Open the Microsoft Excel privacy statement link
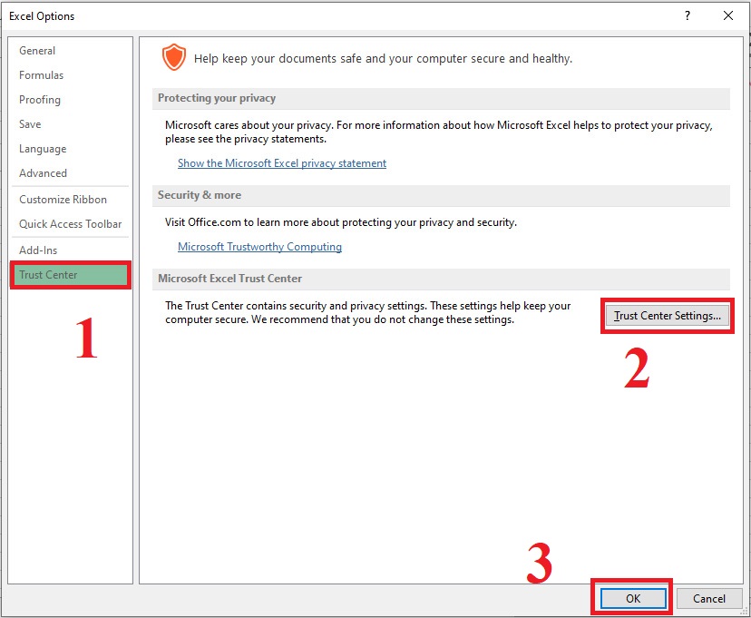This screenshot has height=618, width=751. click(x=281, y=163)
